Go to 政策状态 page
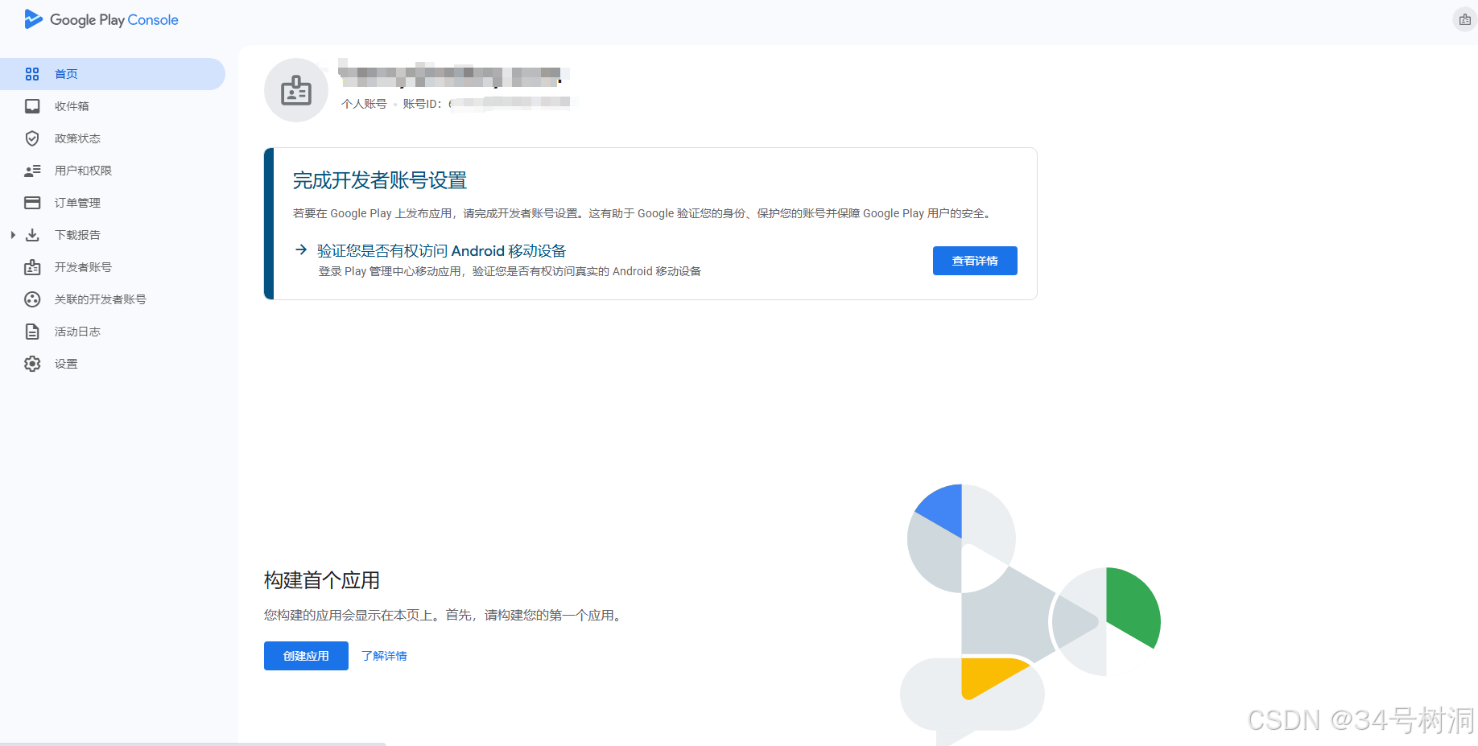The image size is (1478, 746). (113, 138)
